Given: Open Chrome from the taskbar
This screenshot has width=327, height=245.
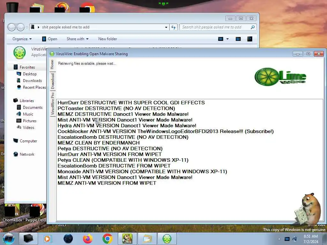Looking at the screenshot, I should tap(107, 239).
